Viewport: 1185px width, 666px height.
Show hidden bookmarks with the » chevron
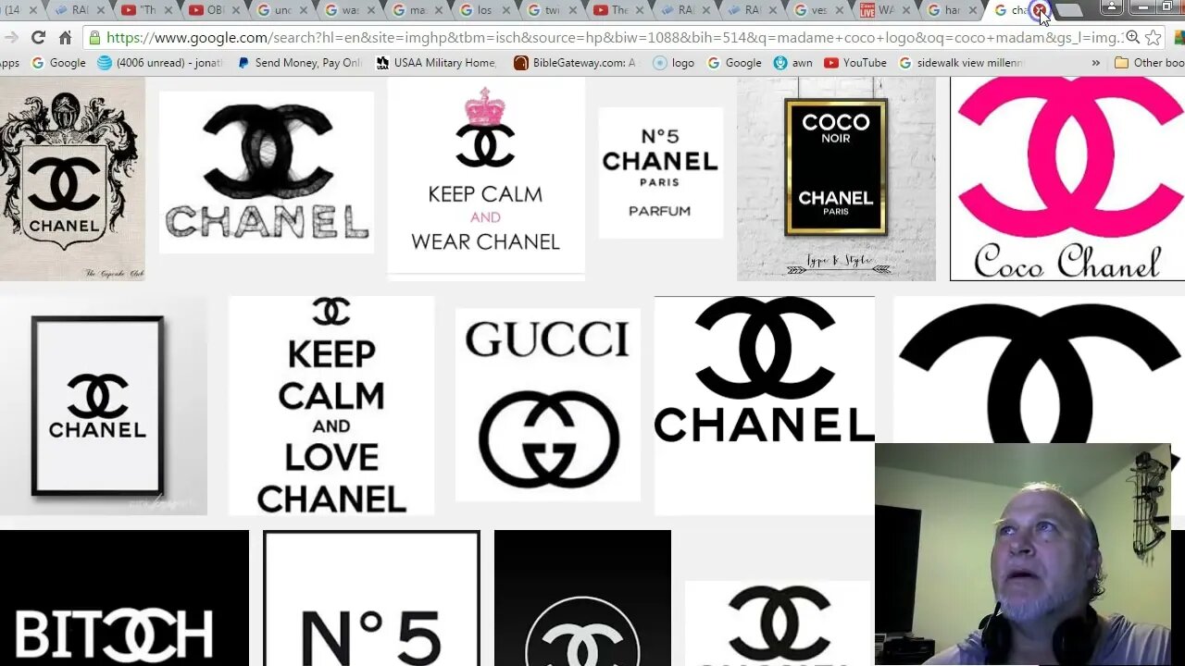(x=1096, y=63)
